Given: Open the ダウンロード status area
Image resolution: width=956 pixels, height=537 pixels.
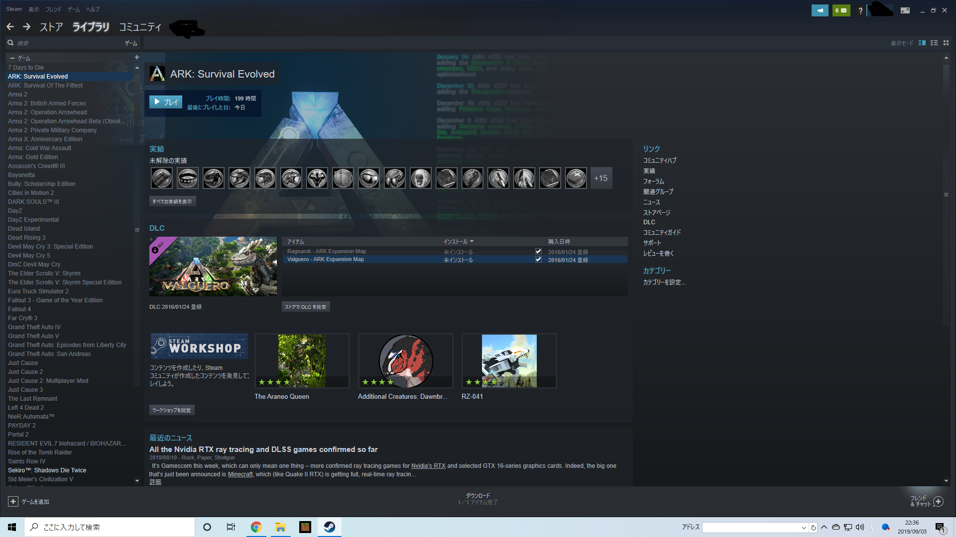Looking at the screenshot, I should pyautogui.click(x=478, y=499).
